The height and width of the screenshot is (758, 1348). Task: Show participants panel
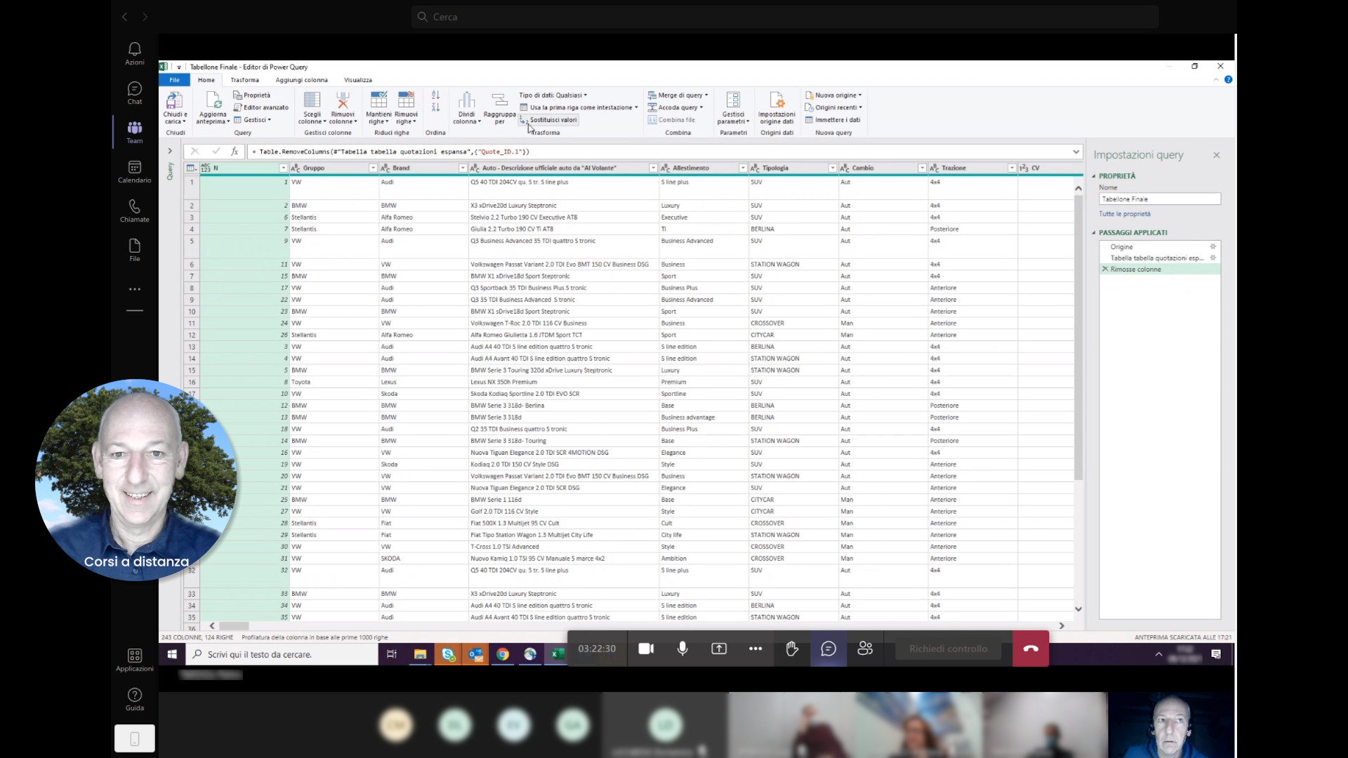tap(865, 649)
